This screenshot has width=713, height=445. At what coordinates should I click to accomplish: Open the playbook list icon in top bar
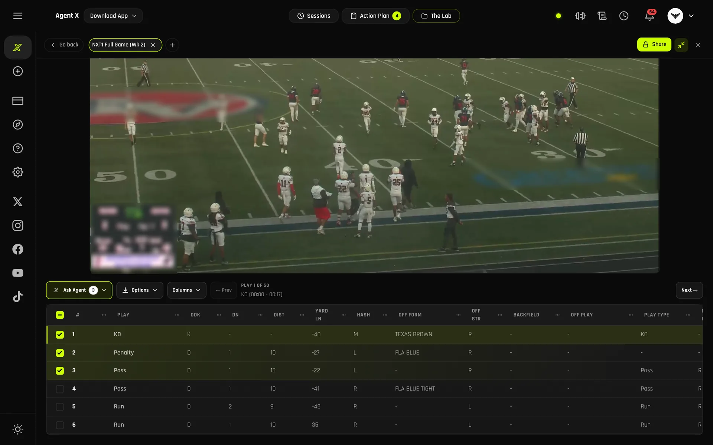tap(602, 16)
